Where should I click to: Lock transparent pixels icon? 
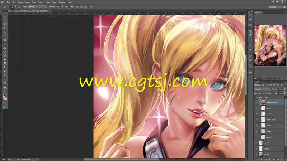click(x=260, y=93)
